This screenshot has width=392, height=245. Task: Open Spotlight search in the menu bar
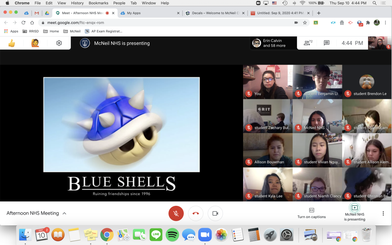pos(375,3)
